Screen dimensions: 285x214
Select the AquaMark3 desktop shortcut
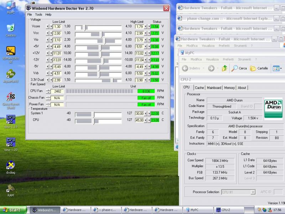tap(11, 76)
